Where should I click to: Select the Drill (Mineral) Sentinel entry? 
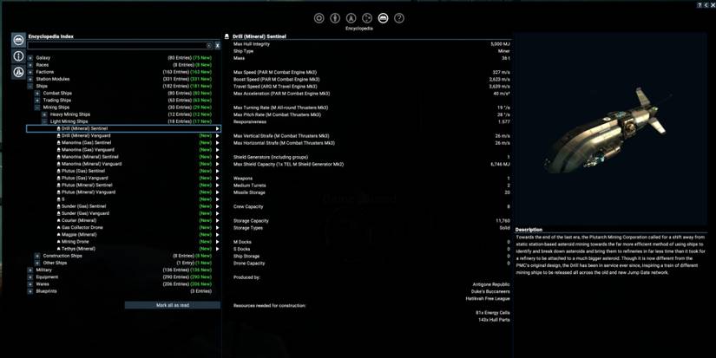[x=124, y=128]
